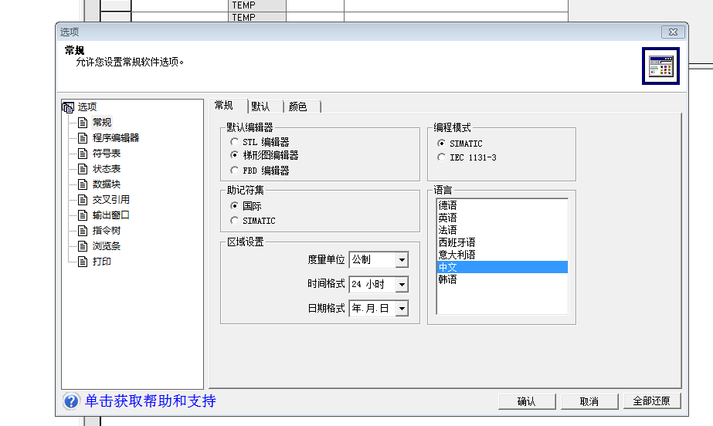
Task: Click the 交叉引用 page icon in tree
Action: [x=83, y=199]
